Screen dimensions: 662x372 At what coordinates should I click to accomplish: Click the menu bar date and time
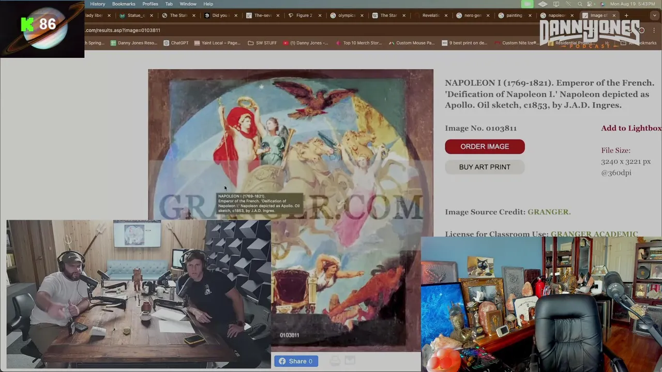[x=634, y=4]
